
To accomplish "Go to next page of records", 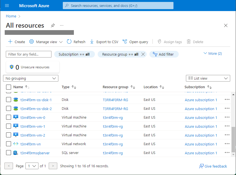I will click(x=53, y=166).
